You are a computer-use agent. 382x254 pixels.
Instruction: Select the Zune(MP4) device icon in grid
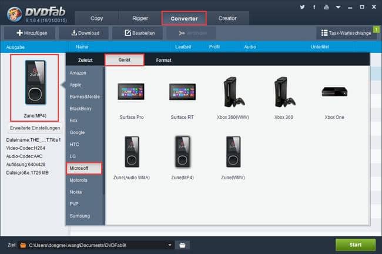(x=182, y=152)
